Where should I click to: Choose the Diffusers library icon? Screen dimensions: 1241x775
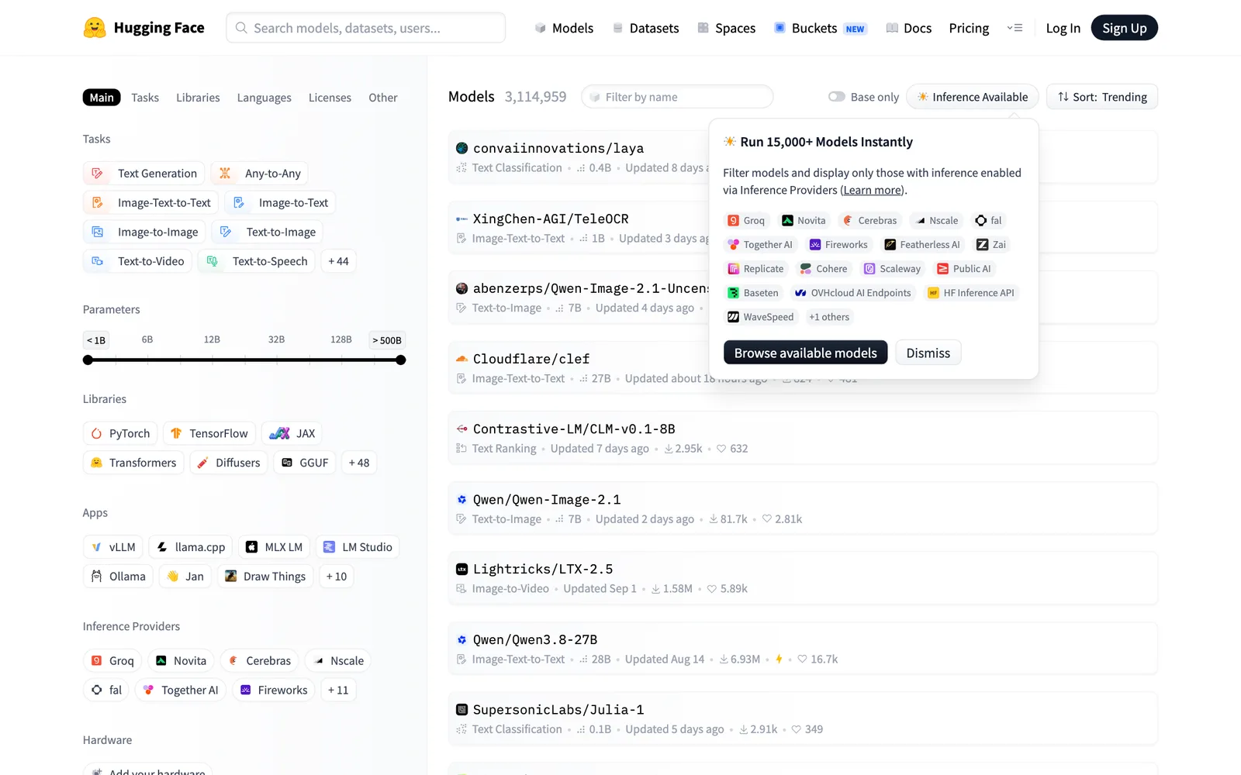pos(203,463)
